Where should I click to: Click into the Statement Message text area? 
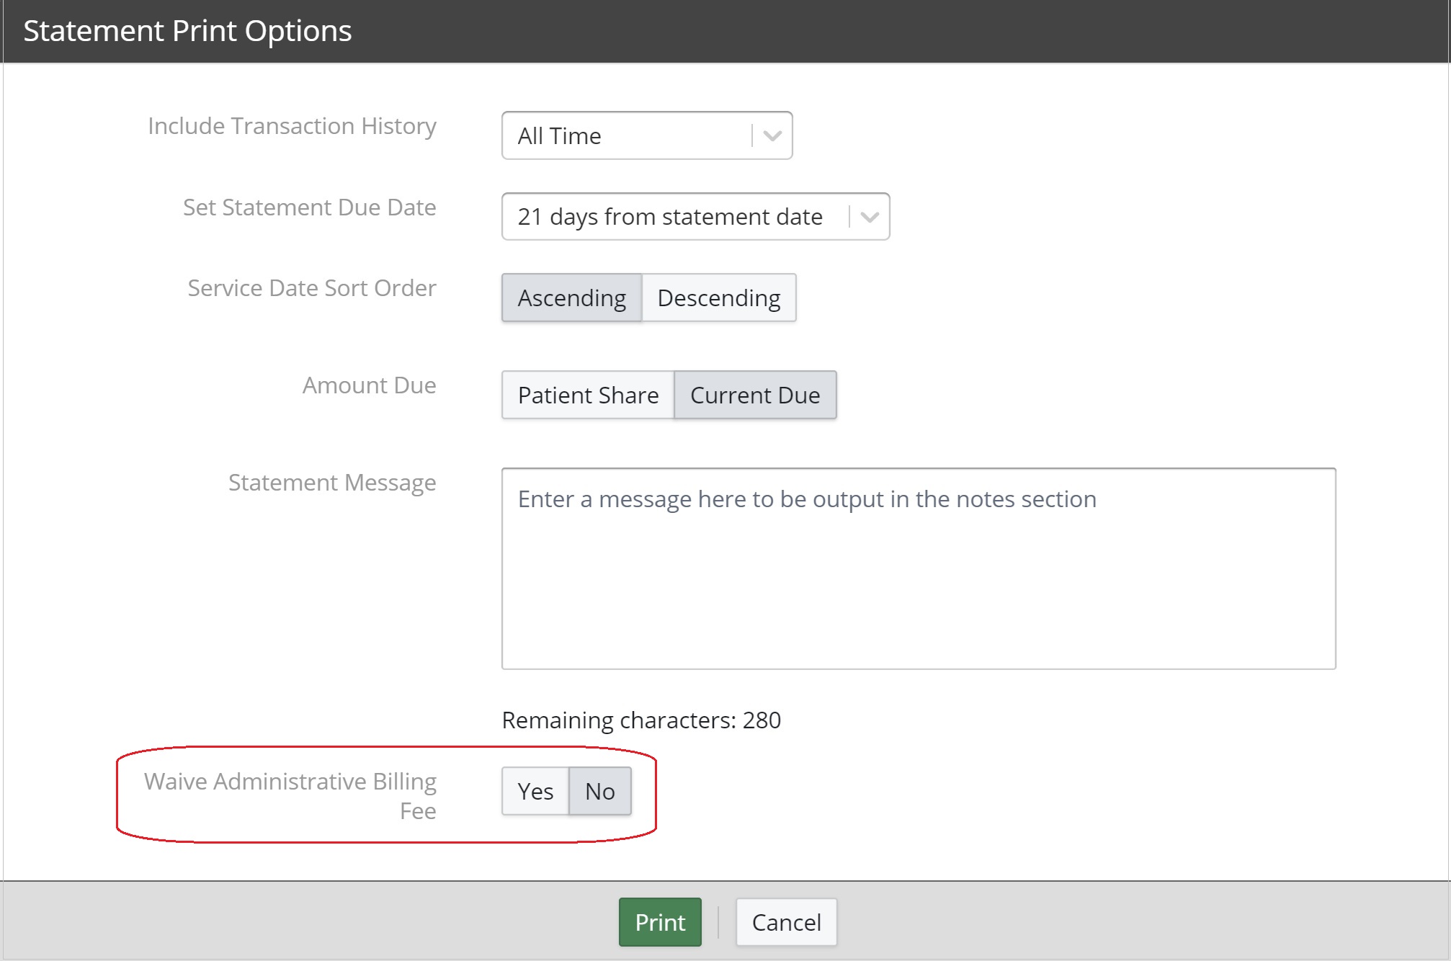click(918, 568)
